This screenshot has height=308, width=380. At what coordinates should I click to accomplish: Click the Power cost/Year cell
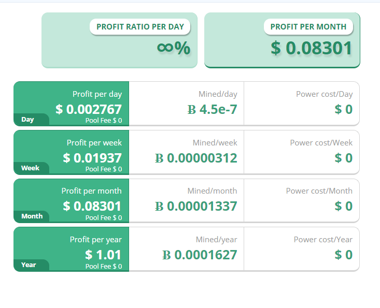pyautogui.click(x=302, y=249)
